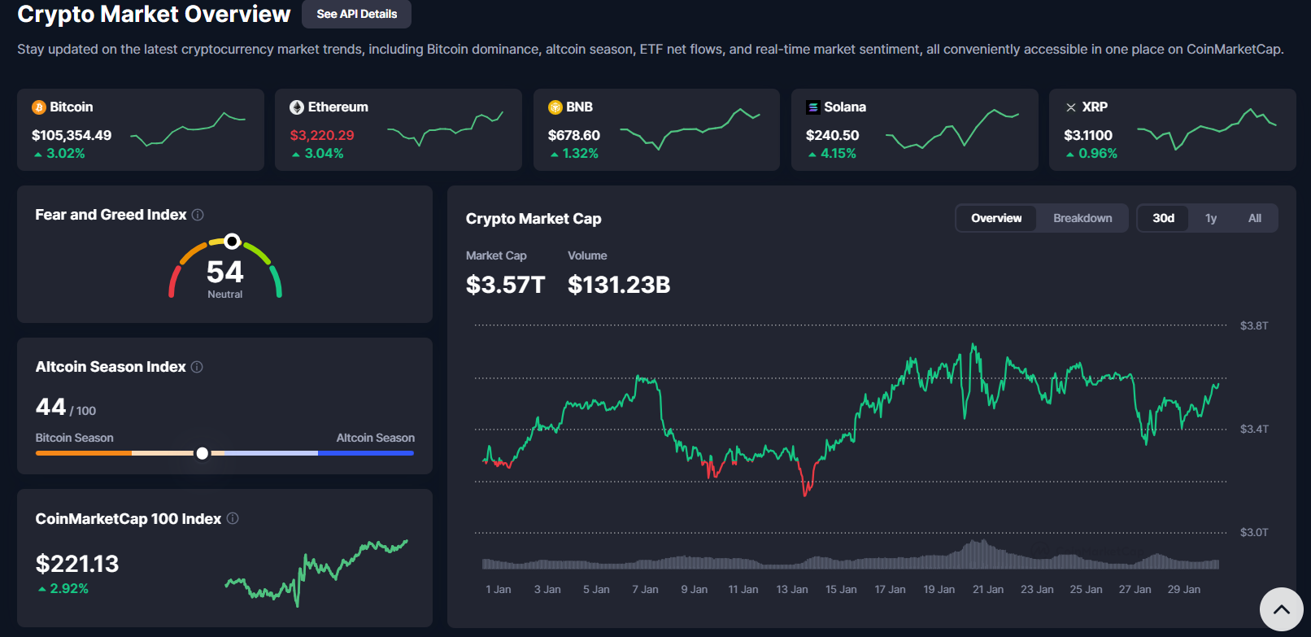Viewport: 1311px width, 637px height.
Task: Click the Ethereum diamond logo icon
Action: point(297,107)
